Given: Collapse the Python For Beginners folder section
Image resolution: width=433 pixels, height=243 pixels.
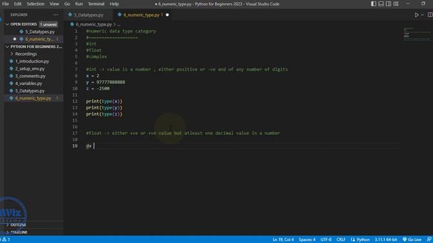Looking at the screenshot, I should coord(7,47).
